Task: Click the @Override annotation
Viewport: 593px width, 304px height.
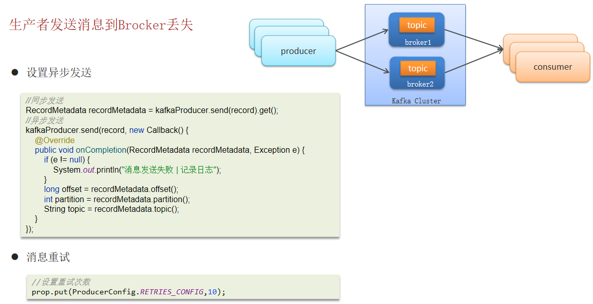Action: pos(54,140)
